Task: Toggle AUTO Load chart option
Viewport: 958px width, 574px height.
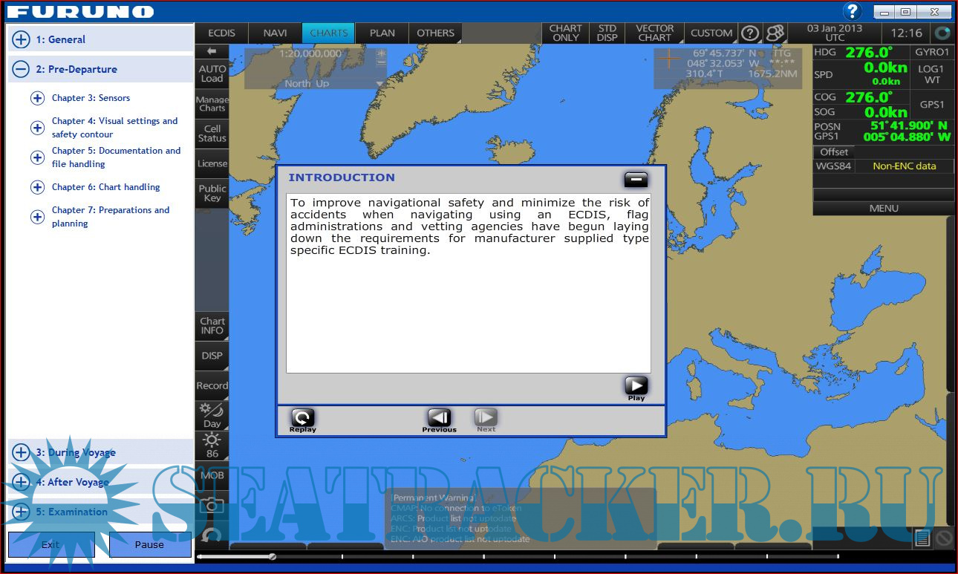Action: (212, 74)
